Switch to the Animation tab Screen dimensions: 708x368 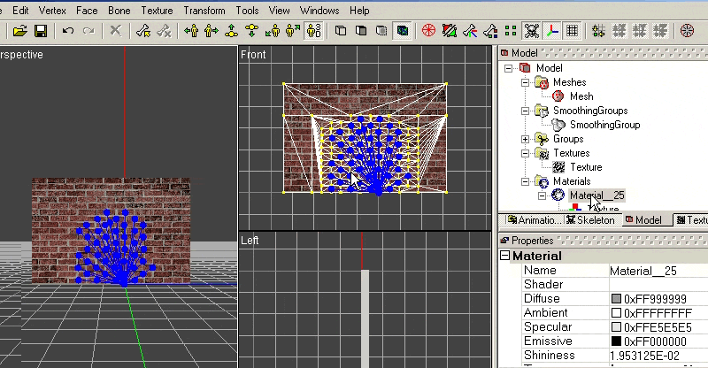(x=535, y=220)
